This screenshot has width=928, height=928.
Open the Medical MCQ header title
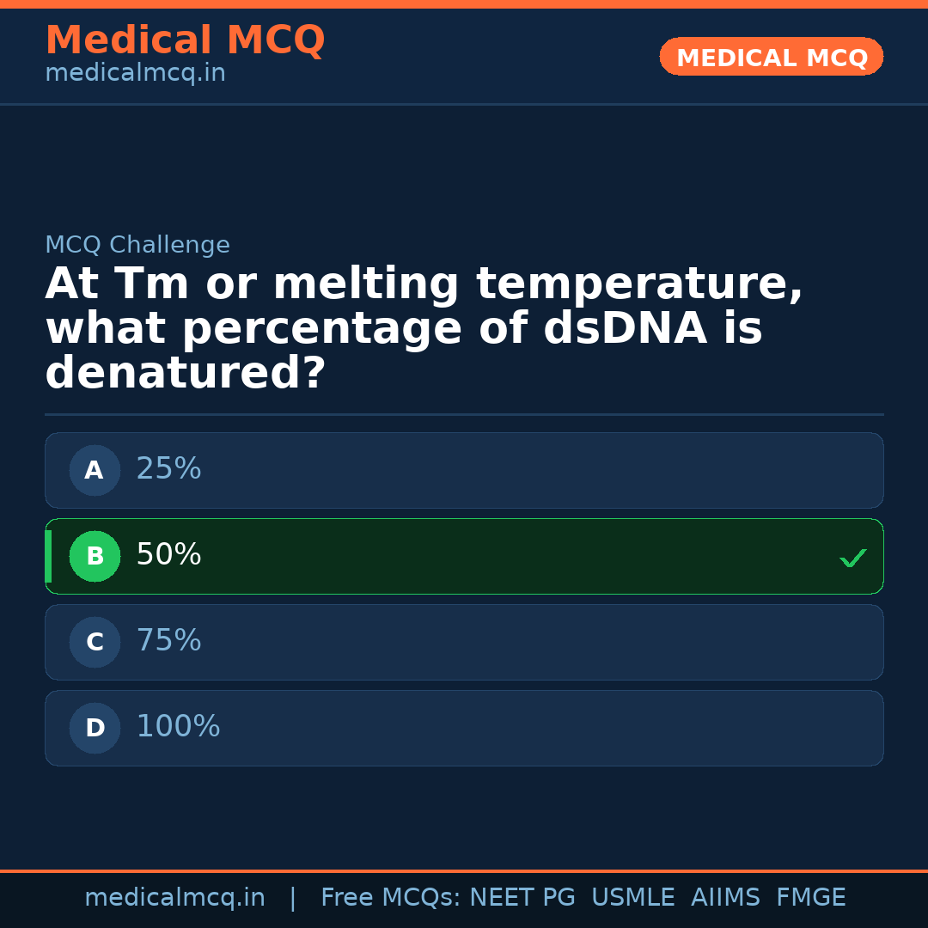(x=185, y=40)
